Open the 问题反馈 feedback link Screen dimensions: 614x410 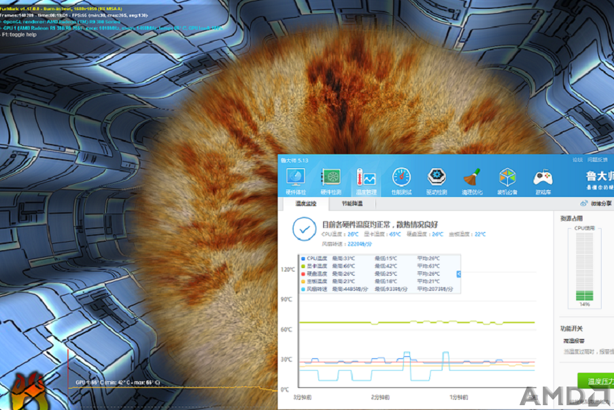(x=597, y=160)
